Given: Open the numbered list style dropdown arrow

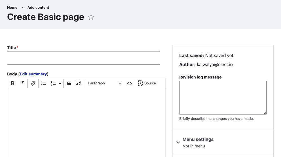Looking at the screenshot, I should click(x=60, y=83).
